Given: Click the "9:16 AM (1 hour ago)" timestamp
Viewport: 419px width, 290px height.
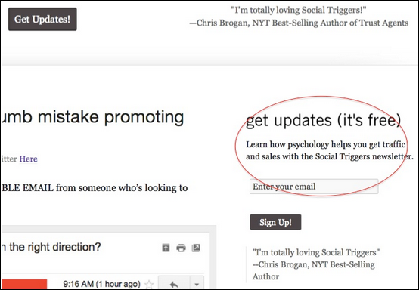Looking at the screenshot, I should coord(102,284).
